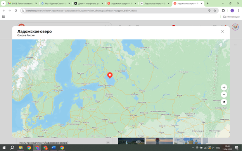Click the Ярославль label on the map
This screenshot has height=151, width=242.
pos(142,102)
